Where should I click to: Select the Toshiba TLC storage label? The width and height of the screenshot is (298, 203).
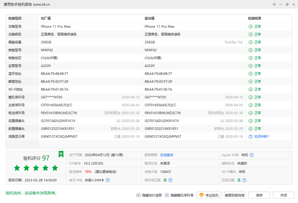point(234,42)
